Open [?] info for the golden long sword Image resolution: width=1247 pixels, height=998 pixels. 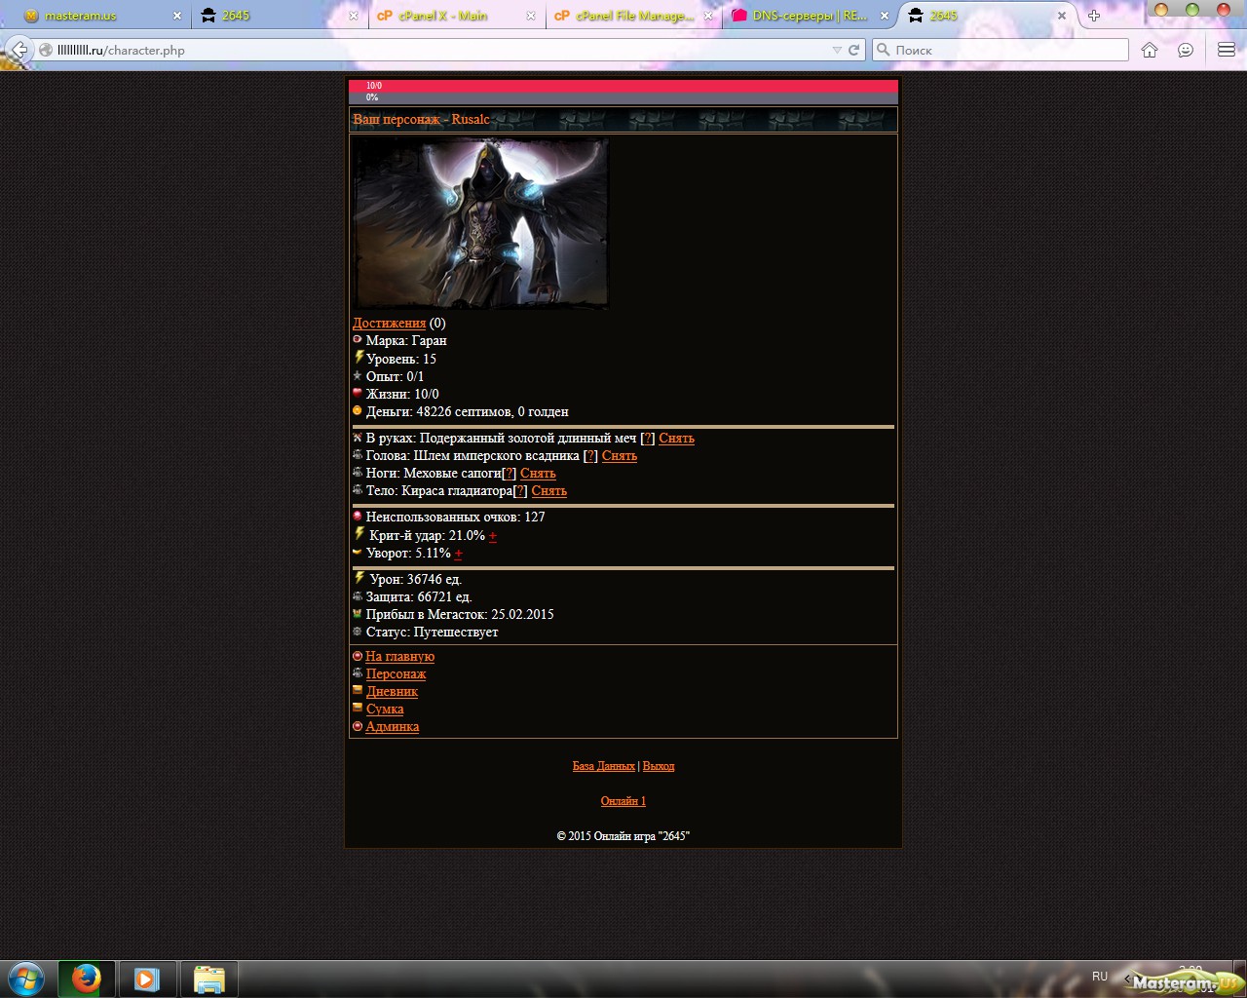click(648, 439)
